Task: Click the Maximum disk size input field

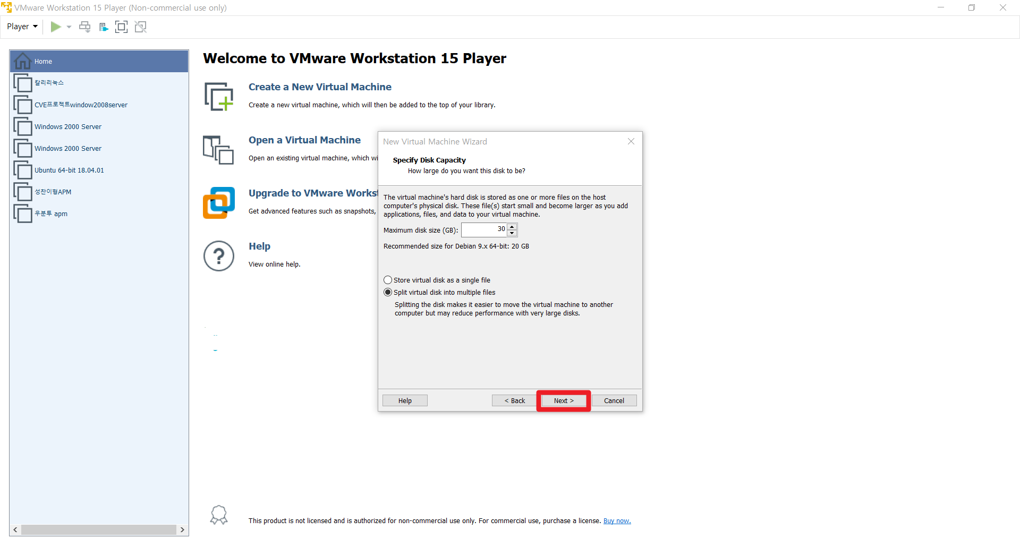Action: (x=484, y=230)
